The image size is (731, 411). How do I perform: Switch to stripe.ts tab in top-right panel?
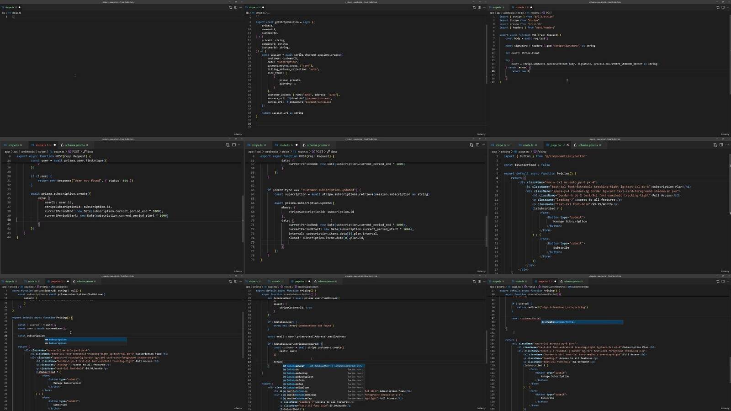tap(498, 7)
